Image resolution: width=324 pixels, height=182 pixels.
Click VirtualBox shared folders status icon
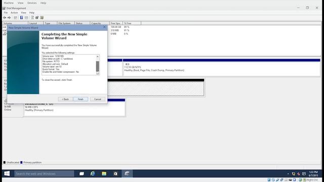[286, 180]
